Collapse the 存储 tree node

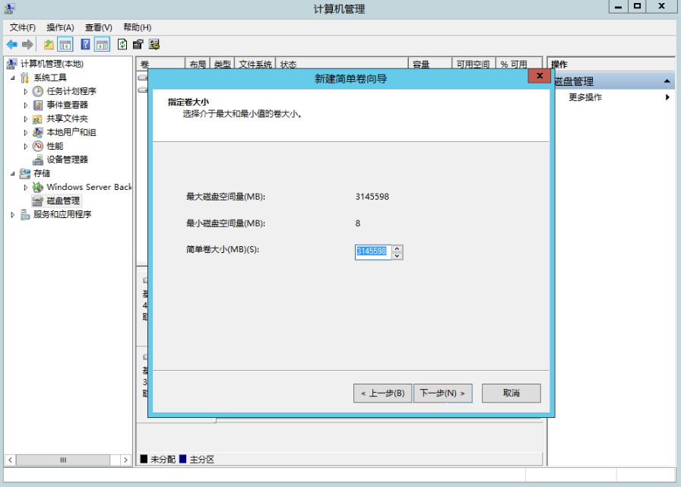click(x=13, y=174)
